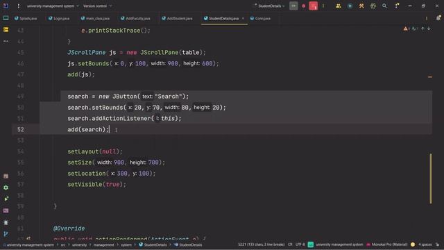Open IDE settings and updates icon
Screen dimensions: 444x250
click(397, 6)
